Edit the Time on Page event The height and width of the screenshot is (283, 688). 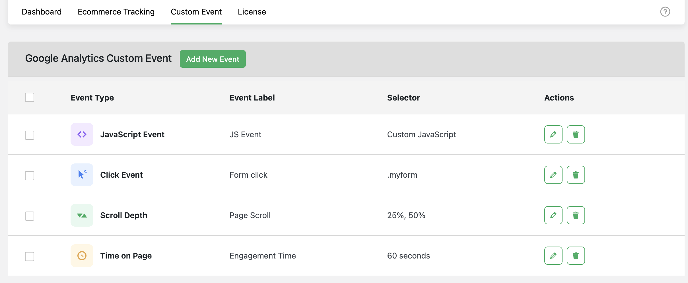coord(553,256)
